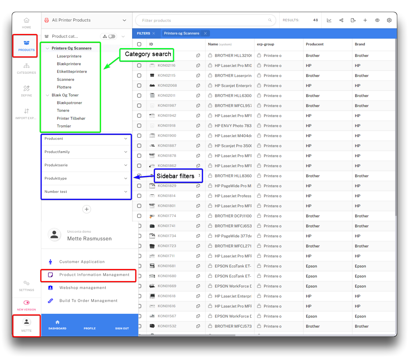Open the Home page from sidebar
This screenshot has height=358, width=409.
(x=27, y=23)
